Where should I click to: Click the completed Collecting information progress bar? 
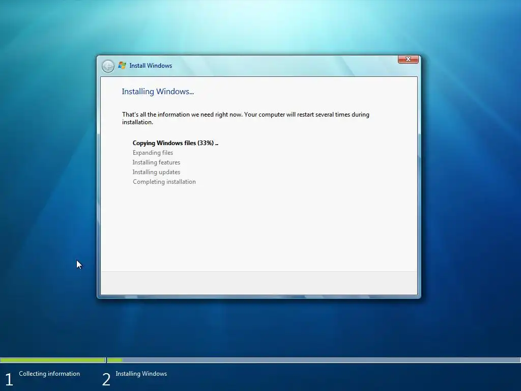pos(53,360)
